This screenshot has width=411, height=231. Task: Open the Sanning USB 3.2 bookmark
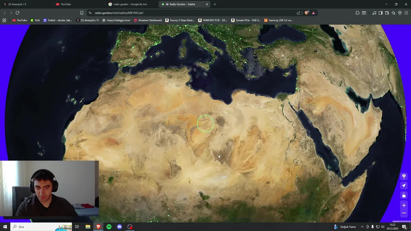click(x=278, y=20)
